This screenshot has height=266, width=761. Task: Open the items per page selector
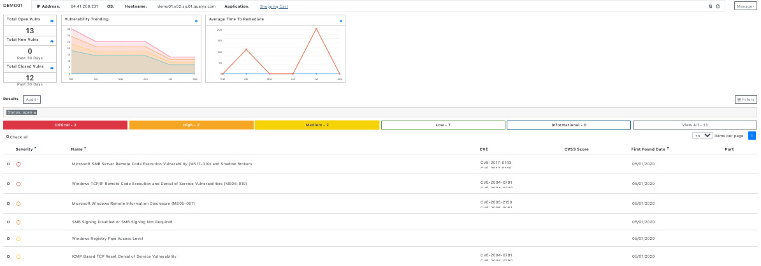tap(703, 136)
